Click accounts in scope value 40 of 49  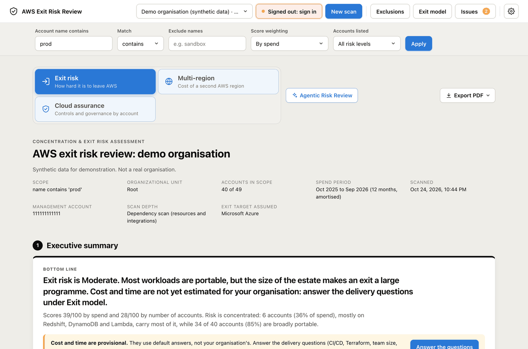[x=232, y=190]
